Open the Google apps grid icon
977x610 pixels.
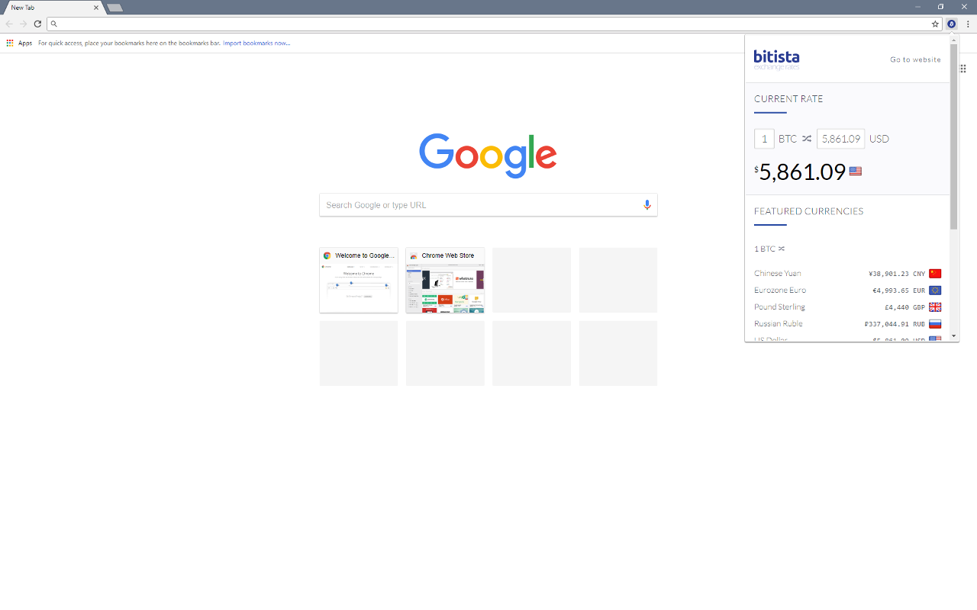coord(963,69)
